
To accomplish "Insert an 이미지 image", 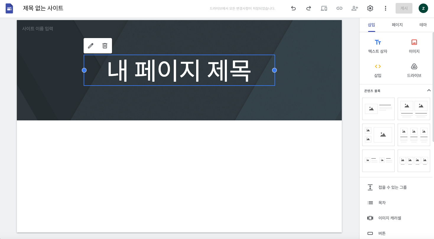I will pos(414,46).
